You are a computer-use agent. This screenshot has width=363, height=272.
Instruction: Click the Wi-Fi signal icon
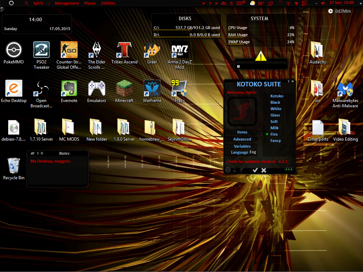(288, 3)
